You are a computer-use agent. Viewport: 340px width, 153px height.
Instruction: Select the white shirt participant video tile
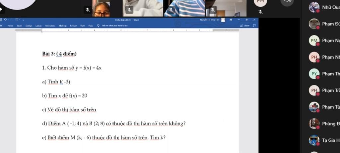click(143, 8)
